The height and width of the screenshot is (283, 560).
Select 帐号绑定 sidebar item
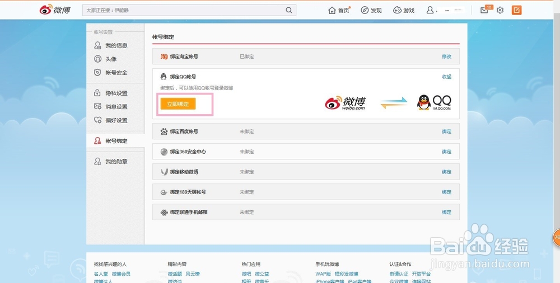click(115, 140)
